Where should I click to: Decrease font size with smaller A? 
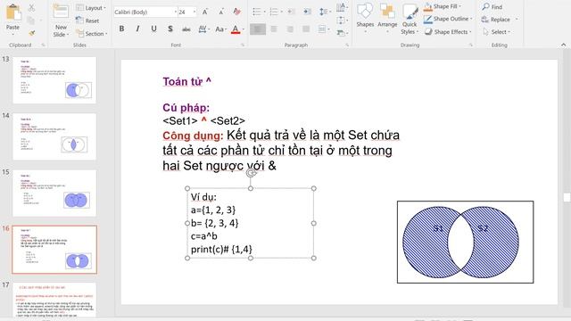pos(221,12)
